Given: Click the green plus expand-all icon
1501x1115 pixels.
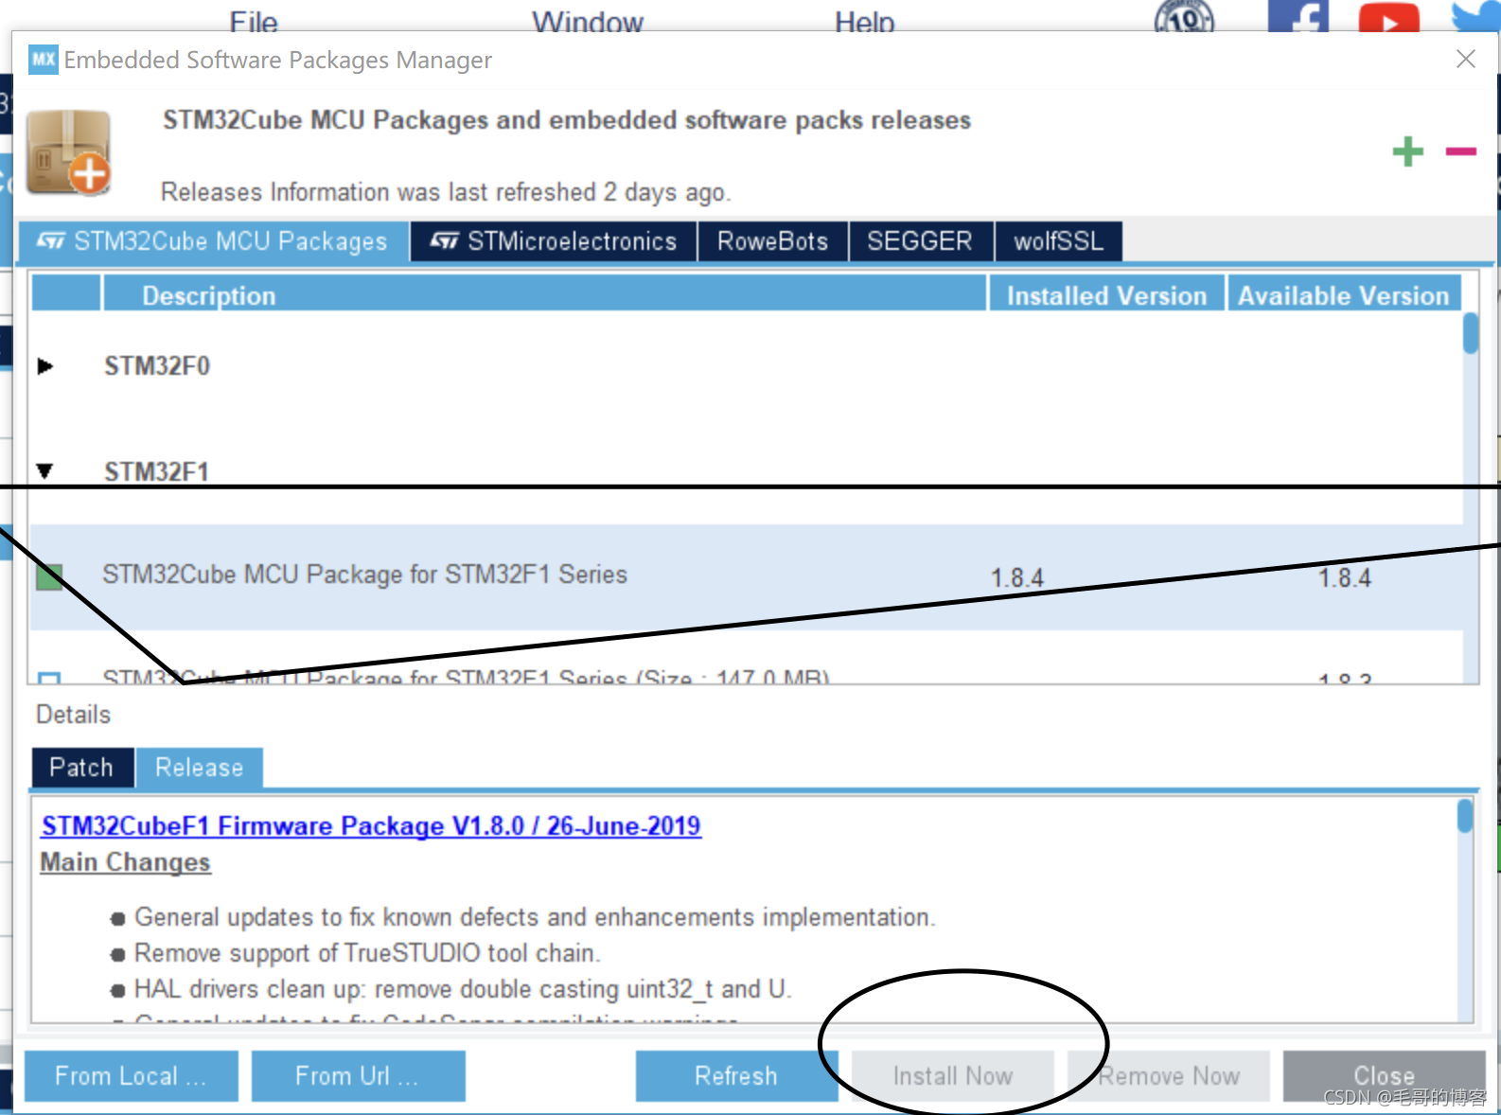Looking at the screenshot, I should tap(1408, 151).
